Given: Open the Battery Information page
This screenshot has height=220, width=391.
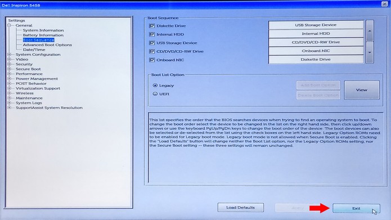Looking at the screenshot, I should (43, 35).
